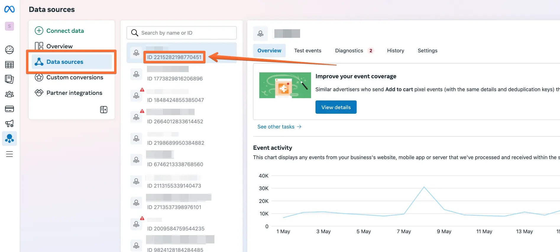Image resolution: width=560 pixels, height=252 pixels.
Task: Collapse the navigation panel toggle
Action: 103,110
